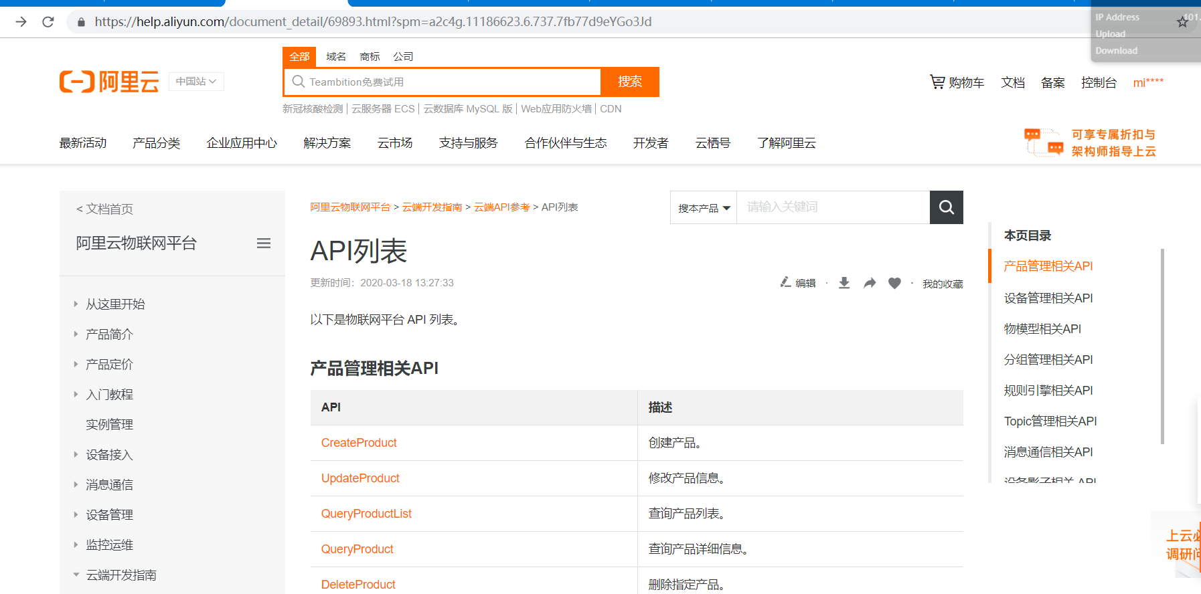Bookmark this page with star icon

[x=1182, y=22]
